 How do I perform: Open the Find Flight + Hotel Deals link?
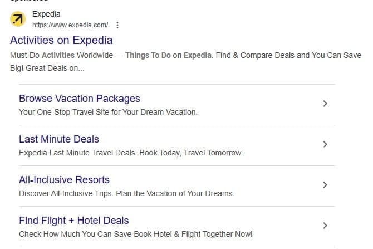point(73,221)
